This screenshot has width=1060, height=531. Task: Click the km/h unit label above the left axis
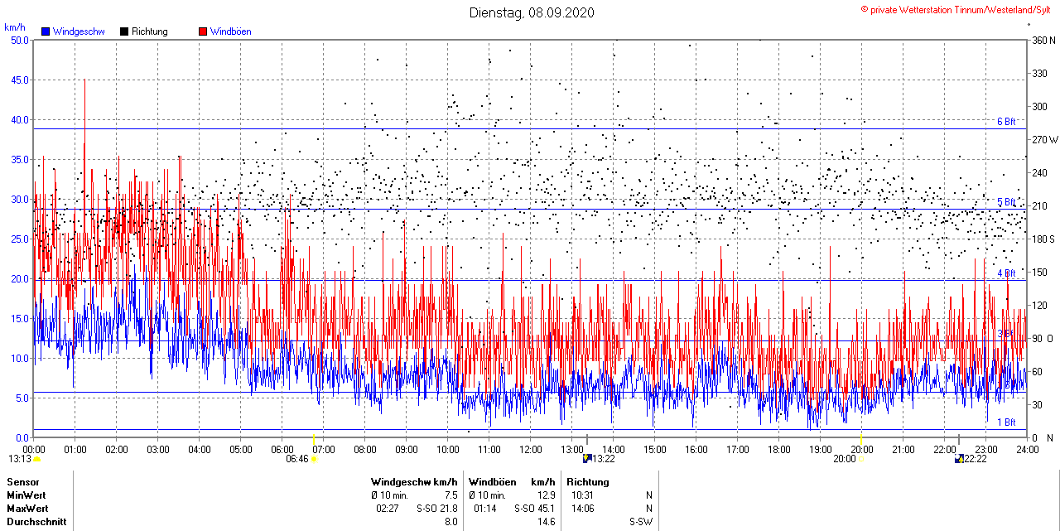coord(15,27)
